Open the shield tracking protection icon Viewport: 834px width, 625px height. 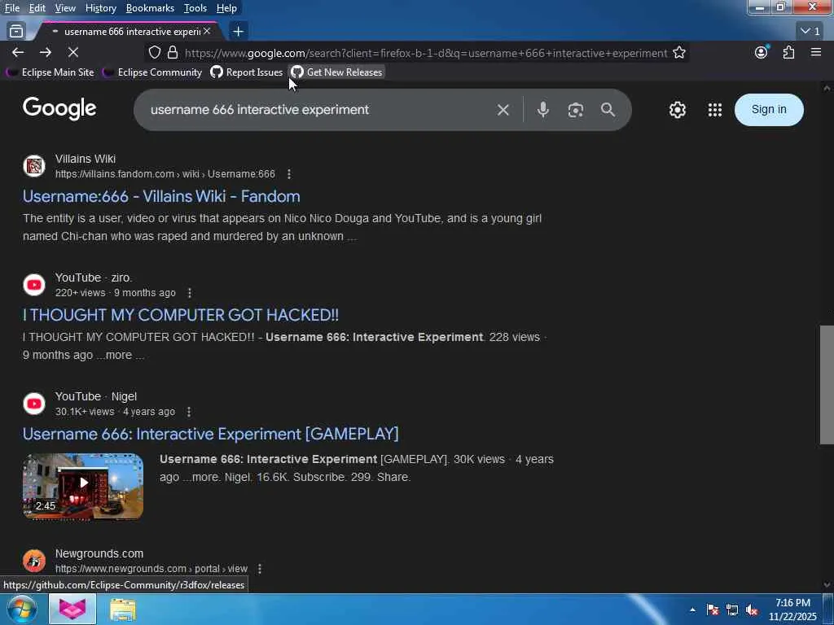tap(154, 52)
